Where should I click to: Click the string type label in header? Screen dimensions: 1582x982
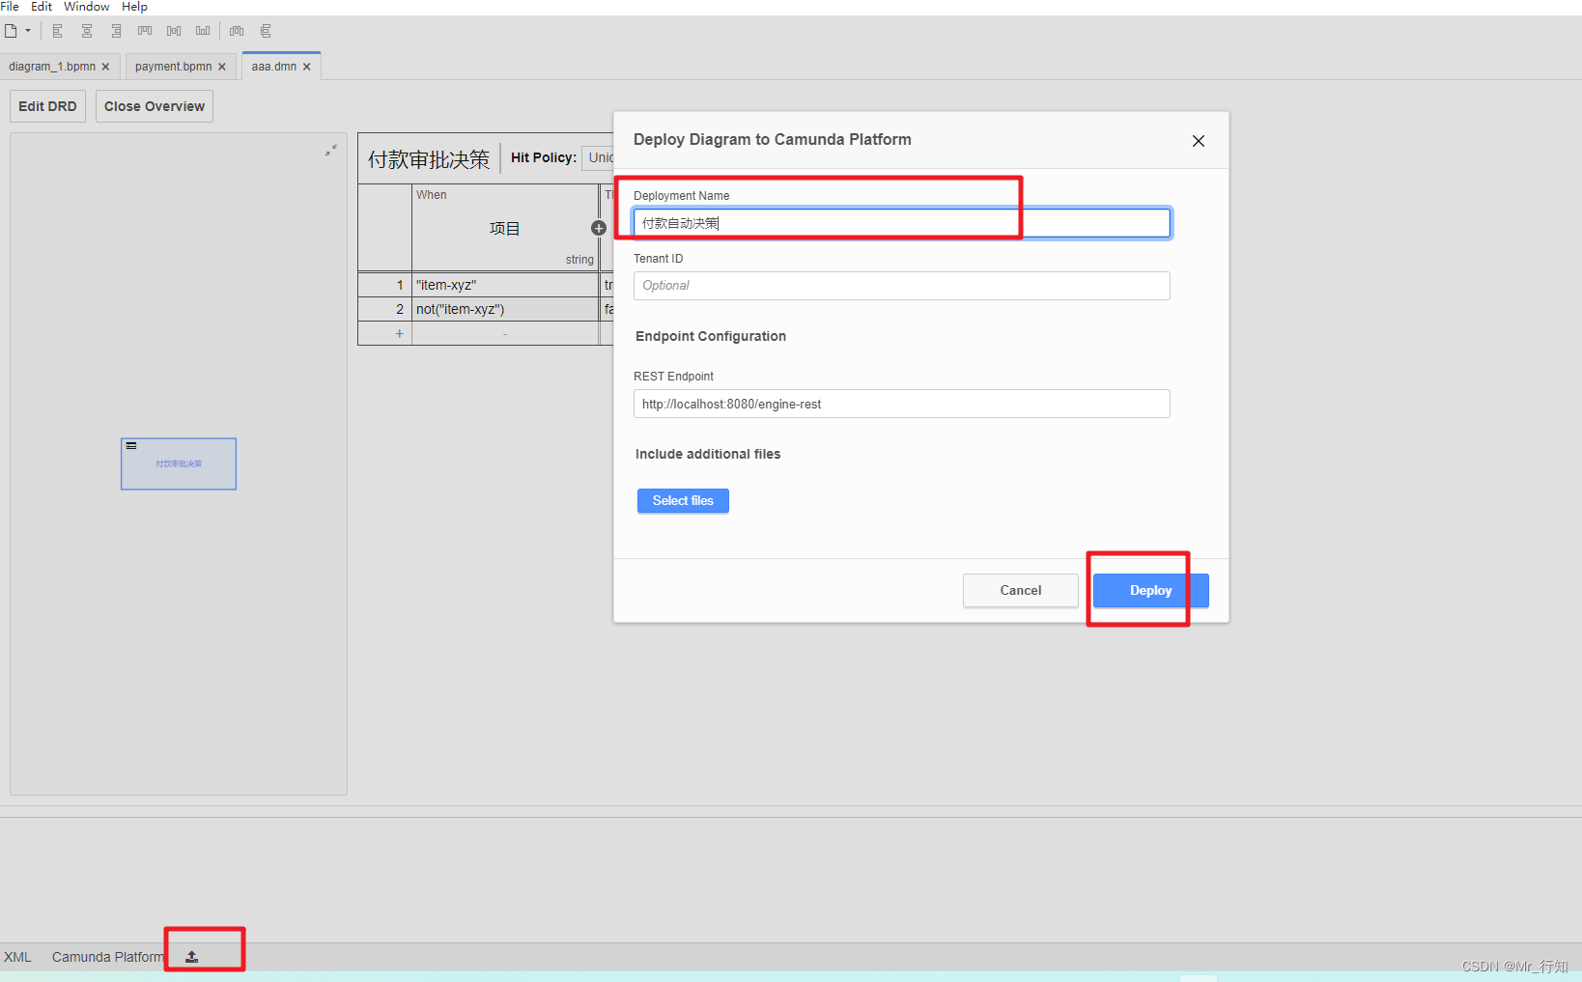tap(579, 260)
